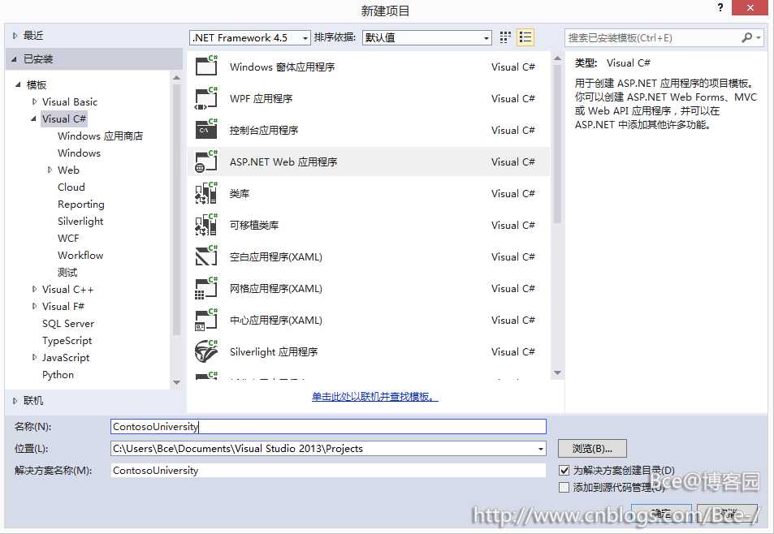Select the Silverlight category in tree
The height and width of the screenshot is (534, 774).
tap(80, 221)
